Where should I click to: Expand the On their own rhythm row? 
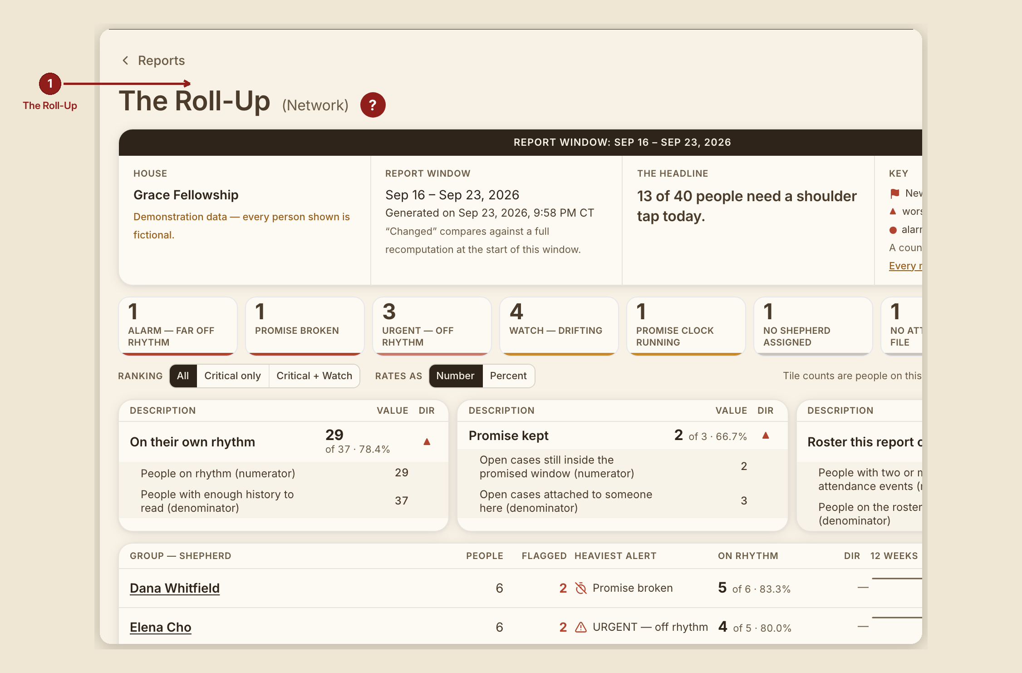click(284, 441)
